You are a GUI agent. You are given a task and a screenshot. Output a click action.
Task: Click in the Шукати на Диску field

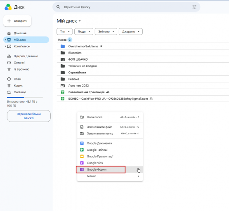click(126, 7)
